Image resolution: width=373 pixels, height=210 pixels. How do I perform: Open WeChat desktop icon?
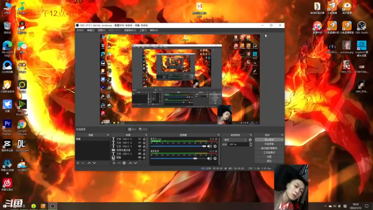pos(22,47)
